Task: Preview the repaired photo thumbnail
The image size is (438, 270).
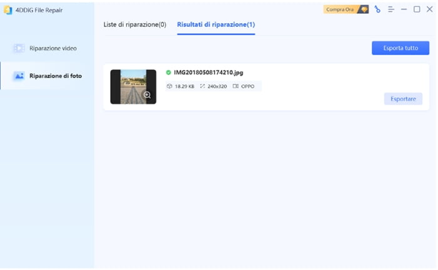Action: pos(133,86)
